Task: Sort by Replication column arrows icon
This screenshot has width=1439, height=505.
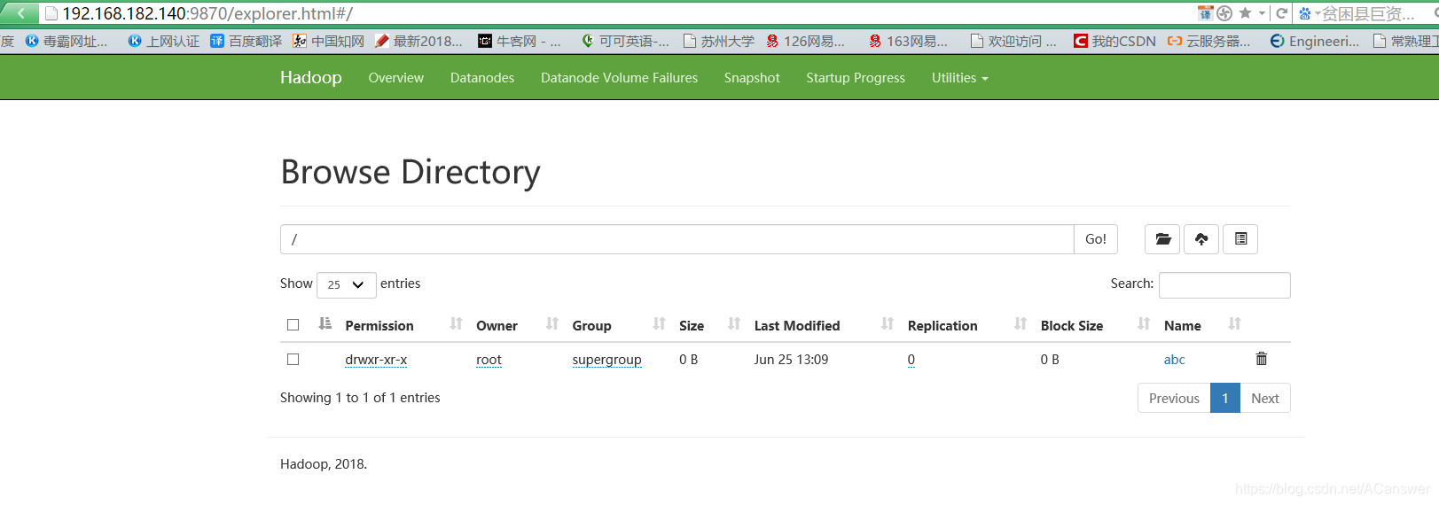Action: pos(1021,324)
